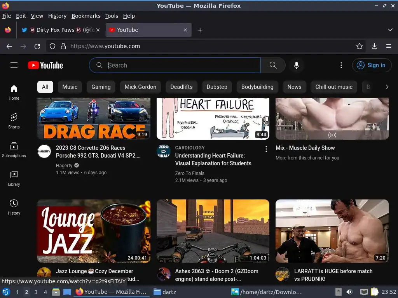This screenshot has height=298, width=398.
Task: Focus the YouTube search input field
Action: pos(175,65)
